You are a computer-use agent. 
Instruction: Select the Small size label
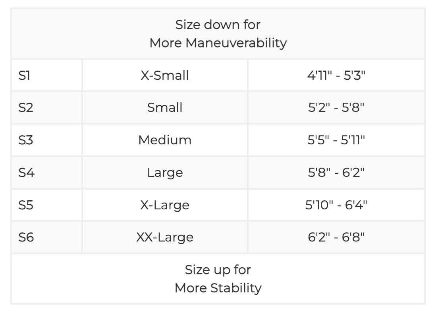pos(165,107)
